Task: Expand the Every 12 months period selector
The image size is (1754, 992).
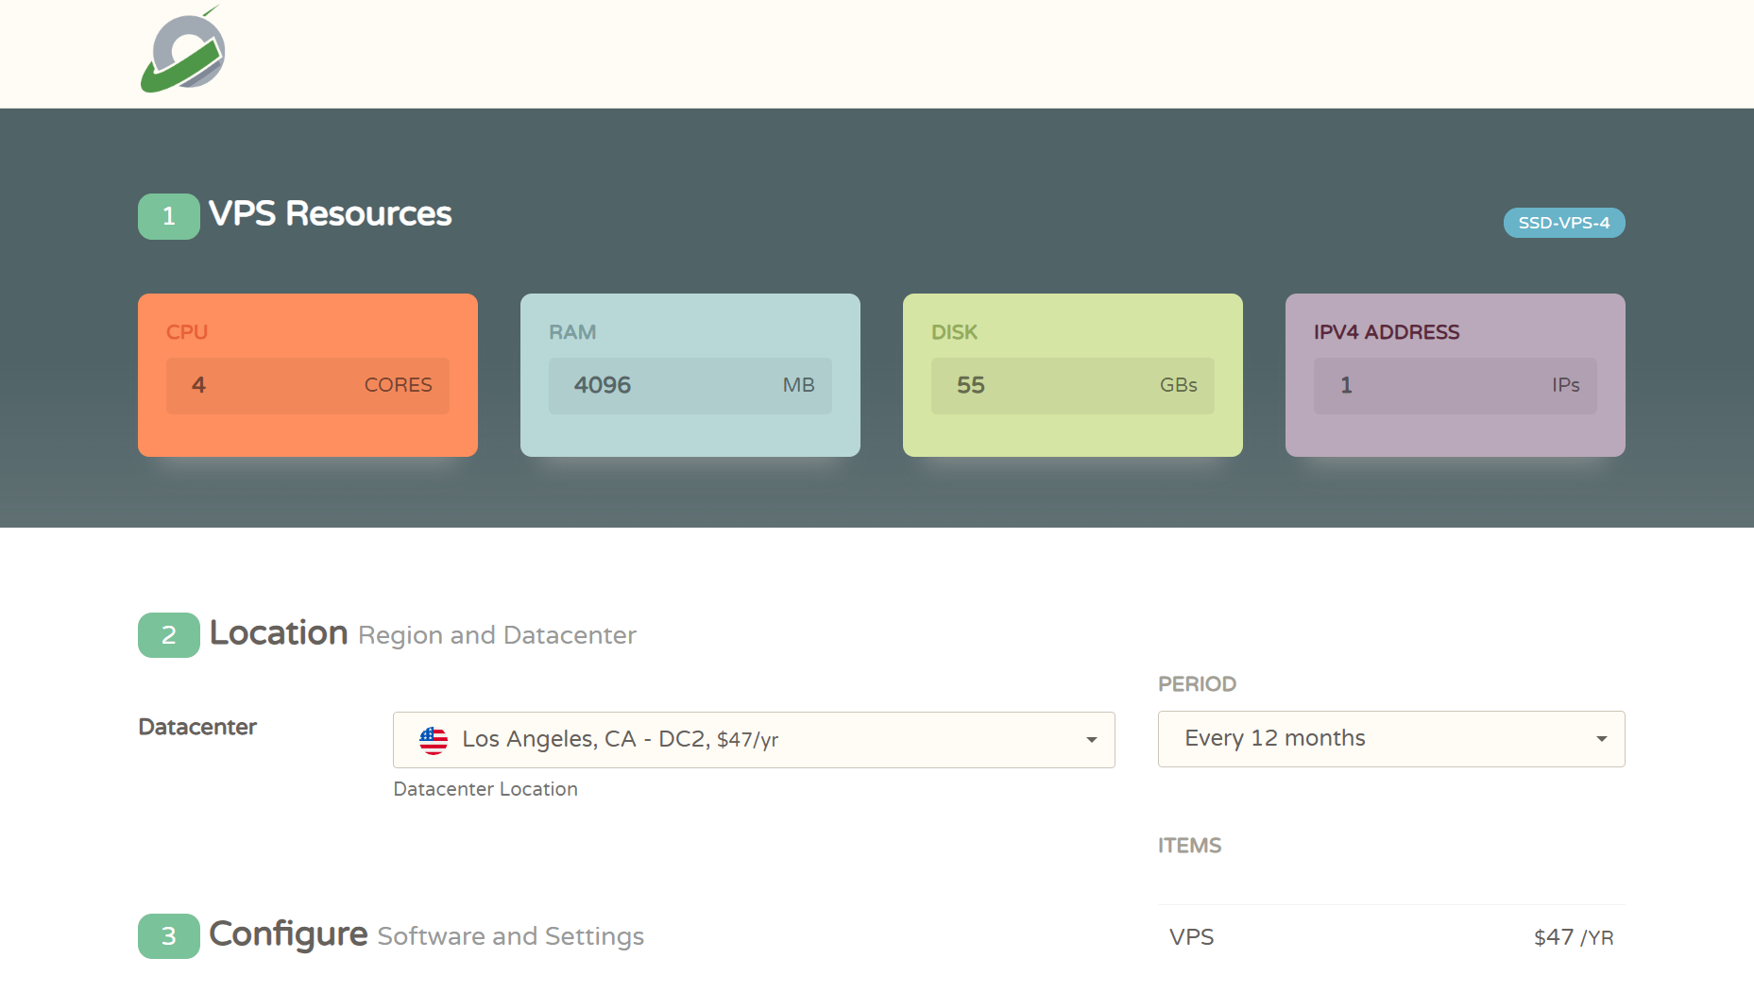Action: click(x=1389, y=739)
